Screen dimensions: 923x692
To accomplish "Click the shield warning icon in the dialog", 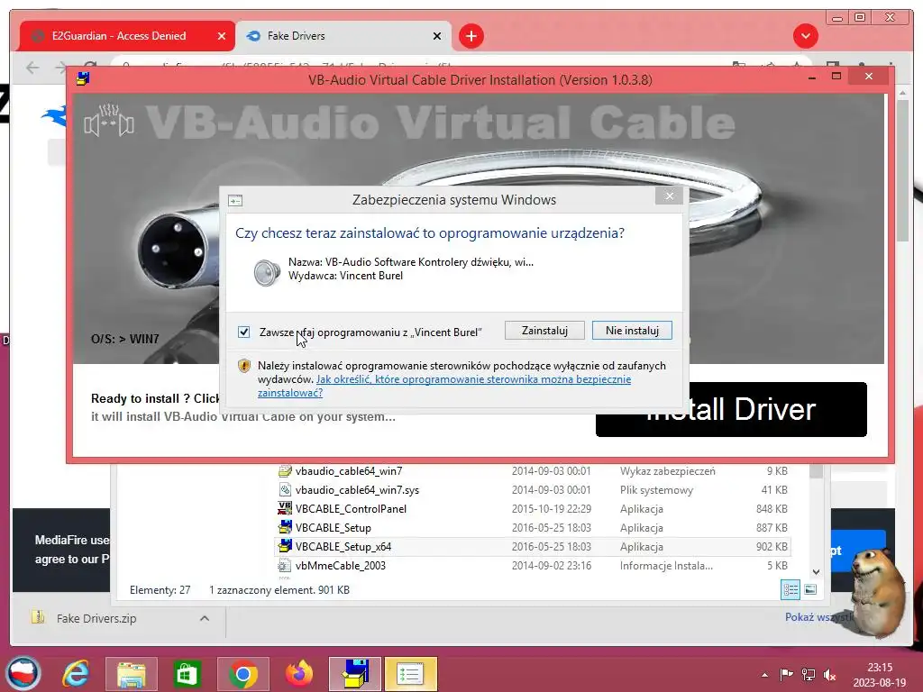I will (243, 366).
